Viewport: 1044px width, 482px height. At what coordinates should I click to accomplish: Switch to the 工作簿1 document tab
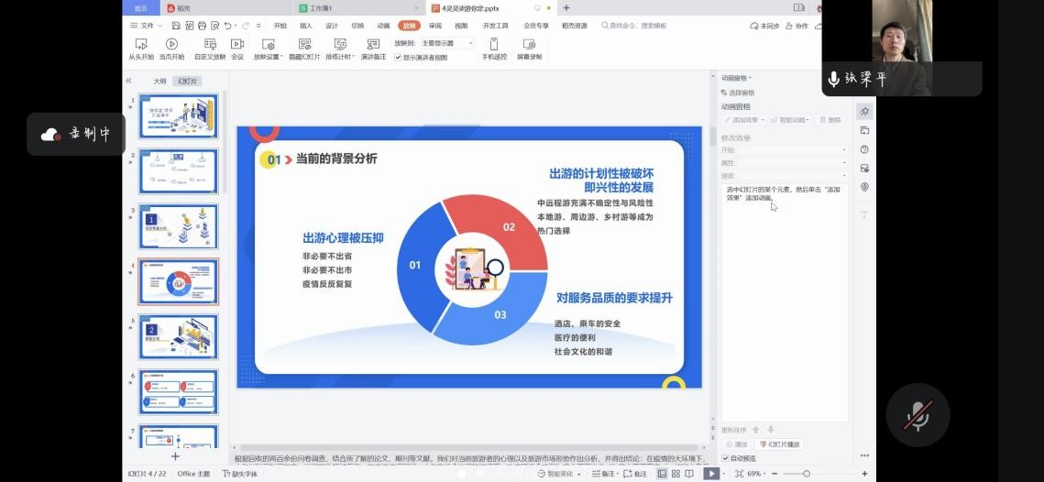[321, 8]
